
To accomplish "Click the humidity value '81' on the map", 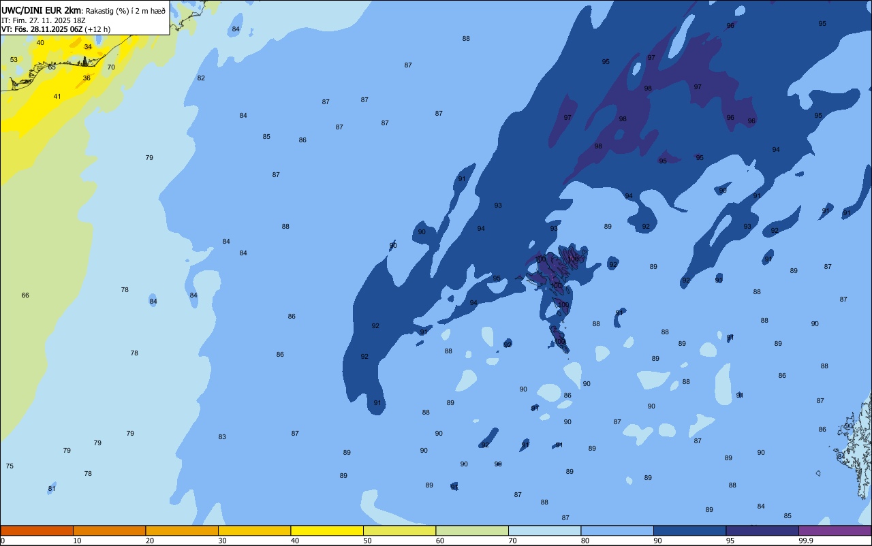I will (x=52, y=489).
